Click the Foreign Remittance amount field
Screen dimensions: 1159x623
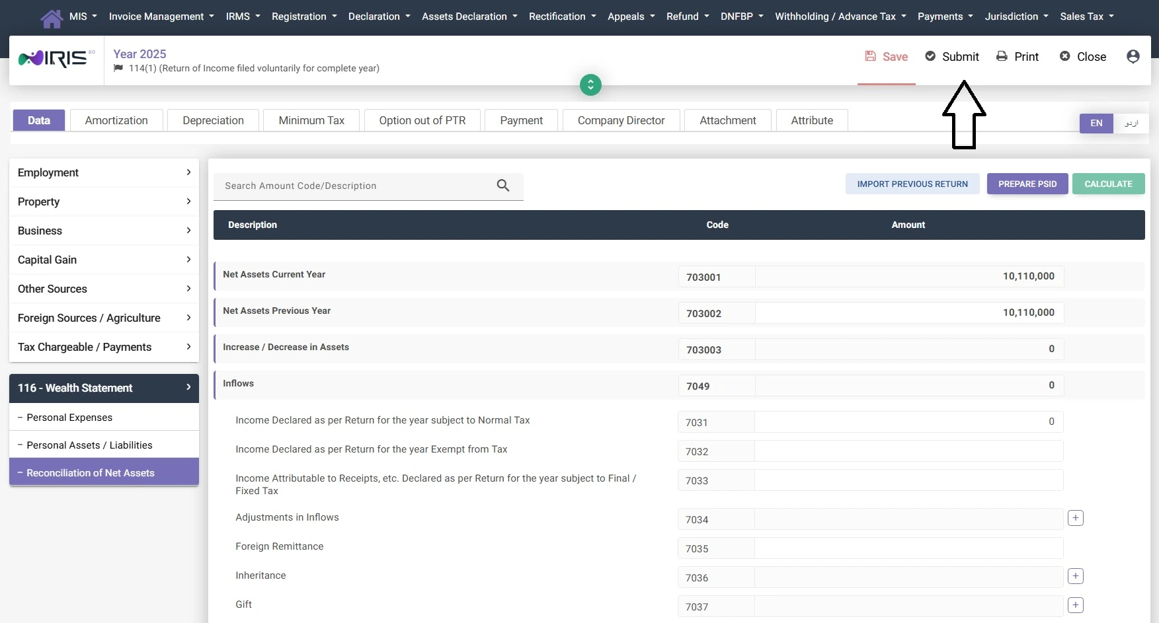(909, 548)
